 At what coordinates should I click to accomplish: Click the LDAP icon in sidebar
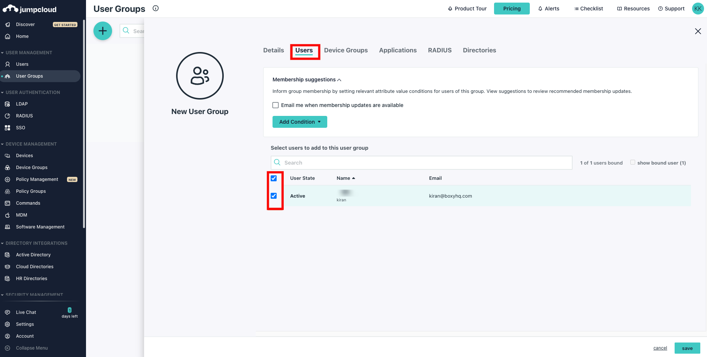[x=7, y=104]
